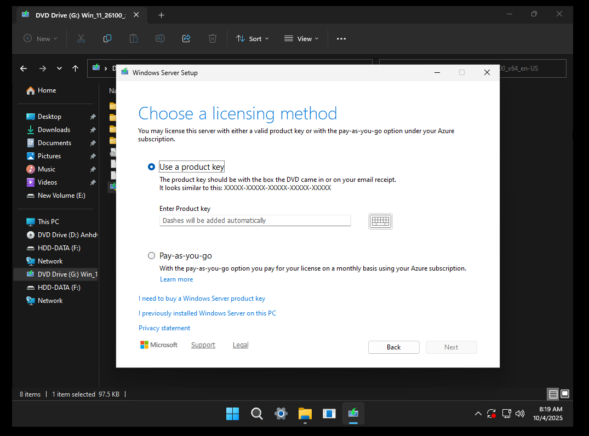This screenshot has height=436, width=589.
Task: Click the Next button in Setup
Action: point(451,347)
